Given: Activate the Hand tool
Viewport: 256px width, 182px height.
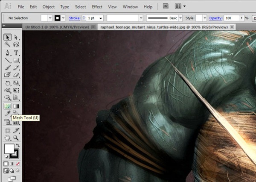Looking at the screenshot, I should tap(8, 138).
